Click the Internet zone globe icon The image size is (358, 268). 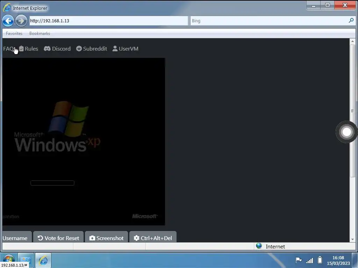(x=259, y=246)
